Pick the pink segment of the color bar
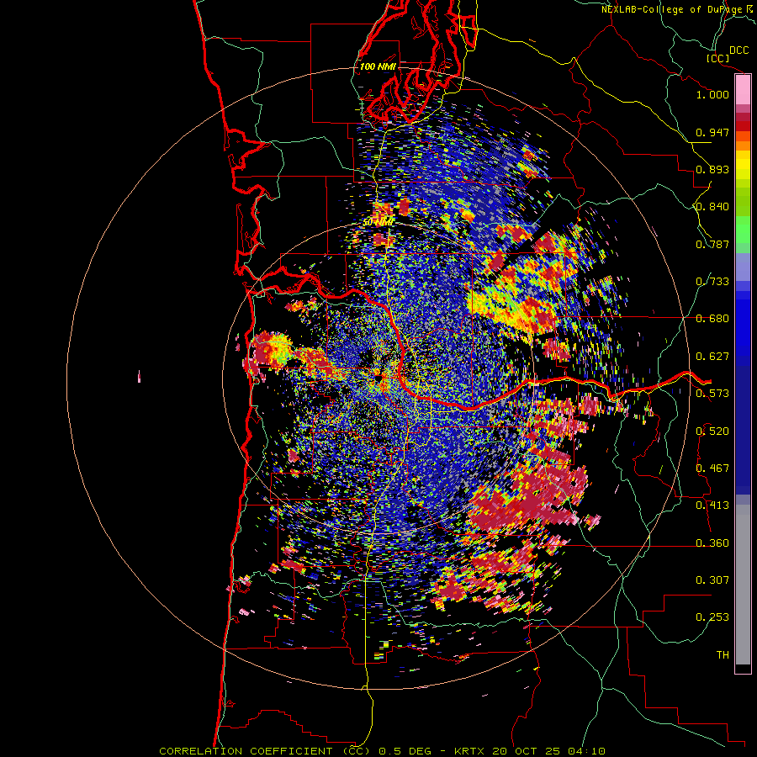757x757 pixels. pyautogui.click(x=743, y=90)
